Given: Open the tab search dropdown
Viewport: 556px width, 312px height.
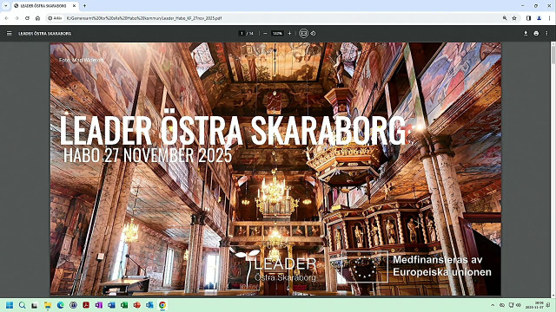Looking at the screenshot, I should coord(6,6).
